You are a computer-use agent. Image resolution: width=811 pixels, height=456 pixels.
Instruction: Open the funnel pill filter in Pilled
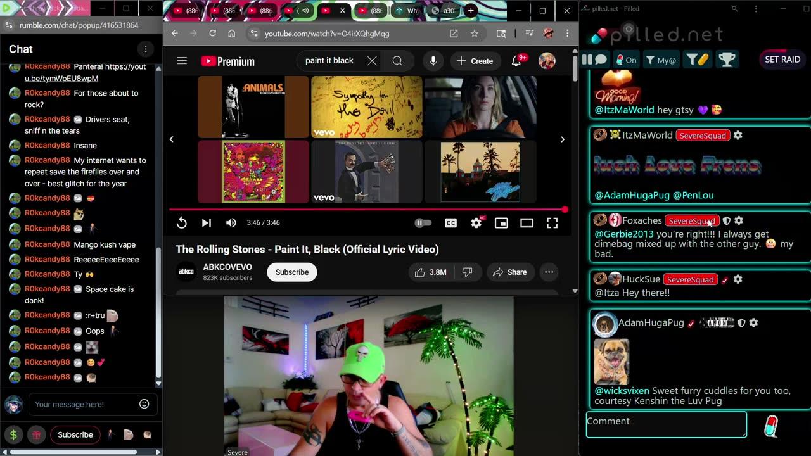coord(697,60)
